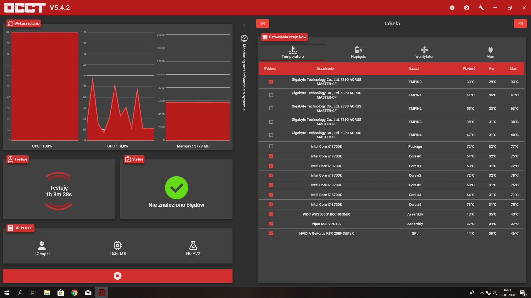The width and height of the screenshot is (531, 298).
Task: Open monitoring and system info gauge icon
Action: coord(244,38)
